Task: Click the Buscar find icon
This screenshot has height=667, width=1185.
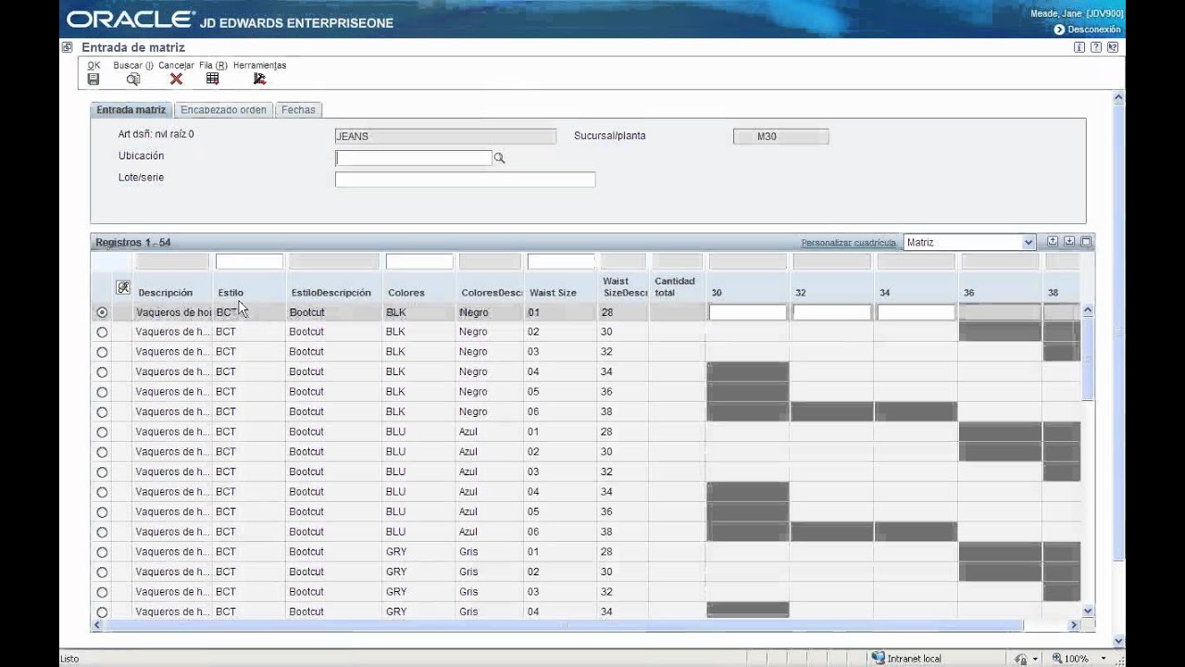Action: click(133, 79)
